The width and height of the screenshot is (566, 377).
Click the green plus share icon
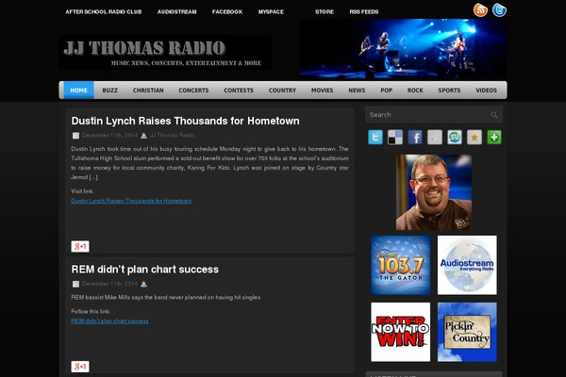(x=494, y=138)
